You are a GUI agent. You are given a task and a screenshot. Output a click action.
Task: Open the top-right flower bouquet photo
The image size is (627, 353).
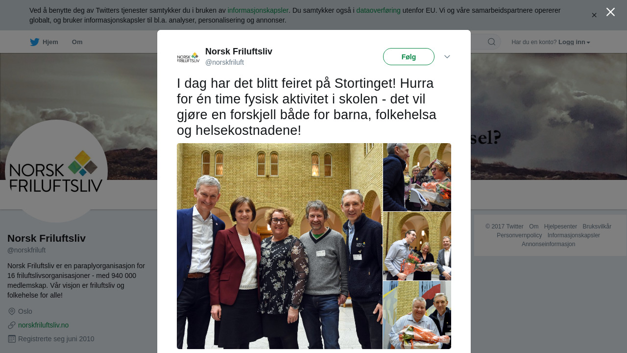pyautogui.click(x=417, y=177)
